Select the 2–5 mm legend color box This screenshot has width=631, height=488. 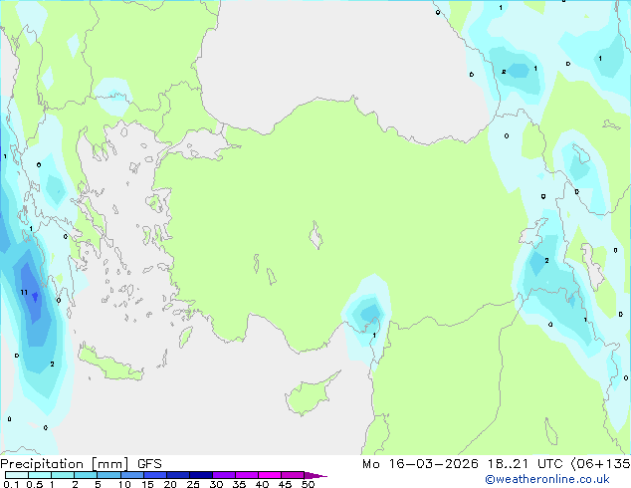click(86, 475)
